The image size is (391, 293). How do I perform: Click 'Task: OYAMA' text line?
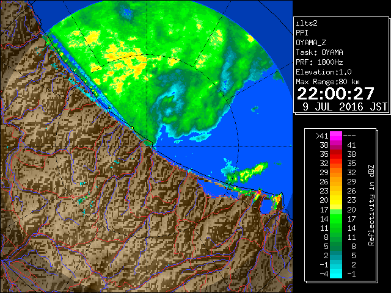(x=320, y=52)
